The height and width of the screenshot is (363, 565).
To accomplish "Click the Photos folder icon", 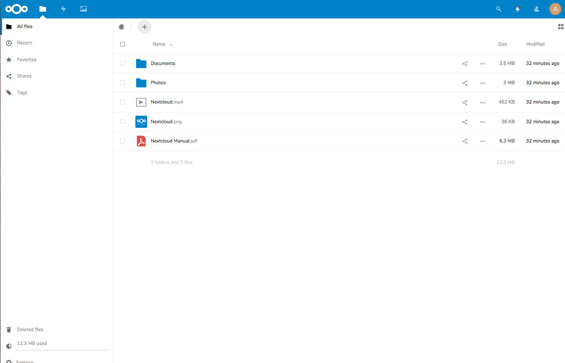I will 141,83.
